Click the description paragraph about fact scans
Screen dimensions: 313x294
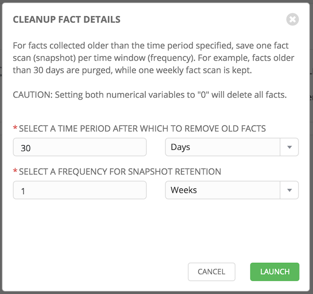[x=153, y=58]
